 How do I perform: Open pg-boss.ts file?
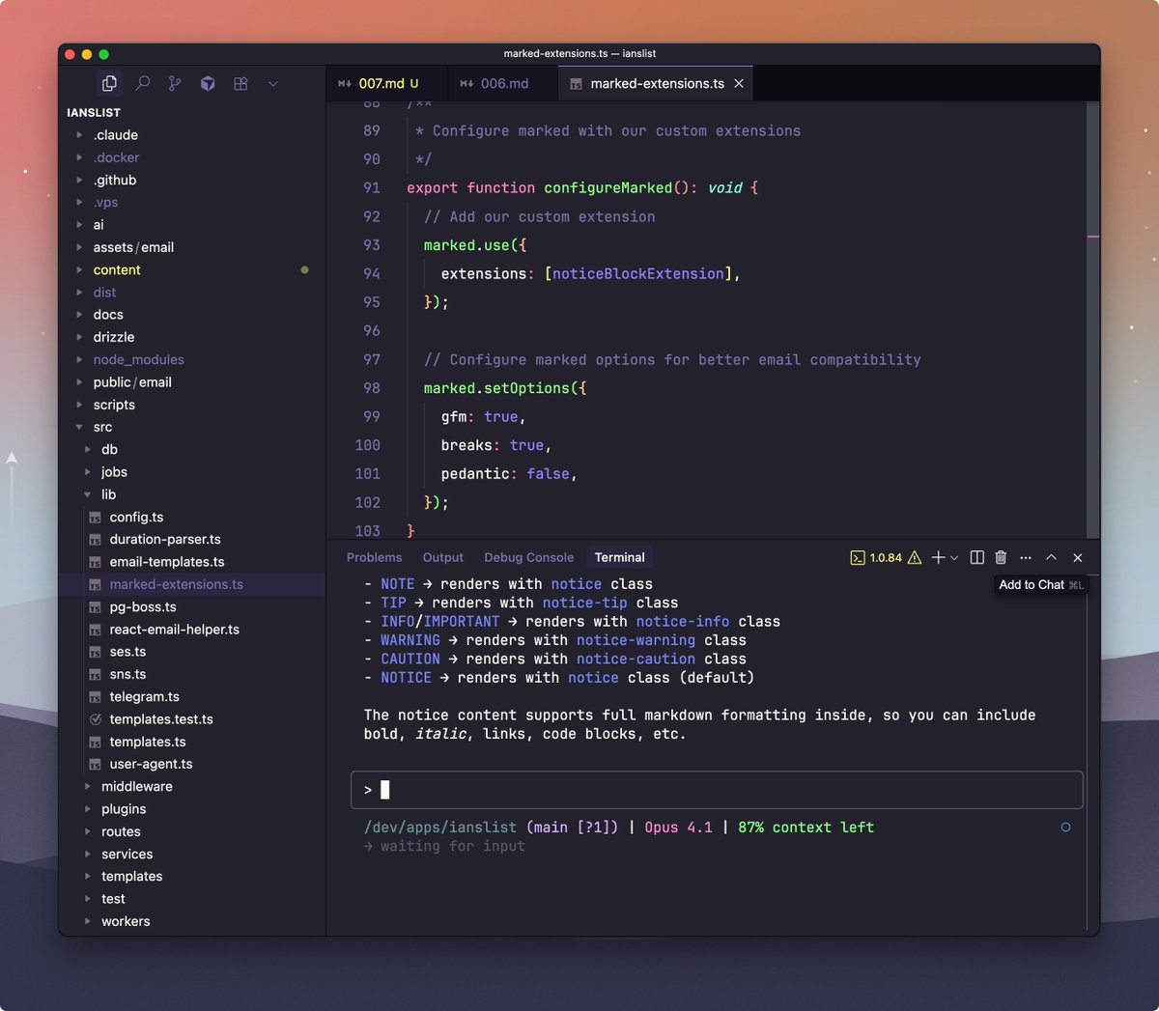(191, 607)
